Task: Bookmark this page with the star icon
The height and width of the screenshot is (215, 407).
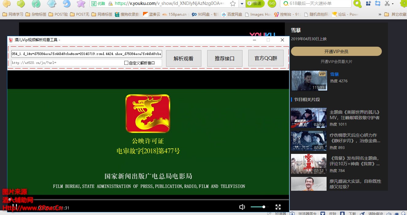Action: (x=233, y=4)
